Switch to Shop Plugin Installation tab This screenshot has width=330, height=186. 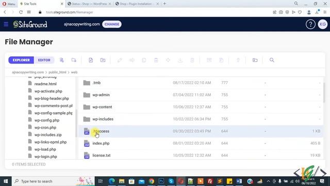pyautogui.click(x=137, y=4)
